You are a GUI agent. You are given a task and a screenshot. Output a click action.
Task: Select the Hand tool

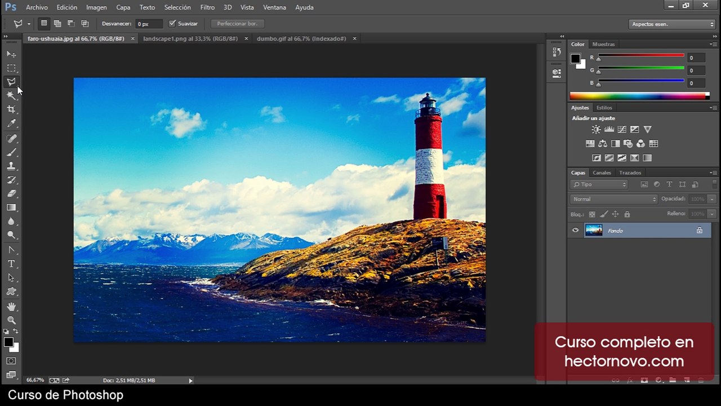(11, 306)
